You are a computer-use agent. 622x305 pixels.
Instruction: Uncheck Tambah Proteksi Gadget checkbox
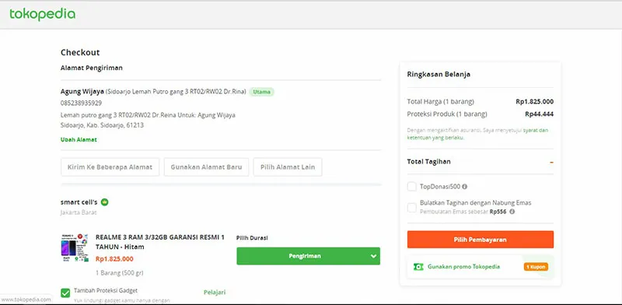coord(65,293)
